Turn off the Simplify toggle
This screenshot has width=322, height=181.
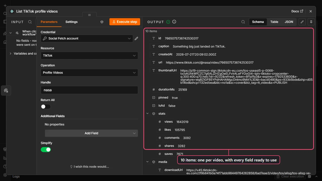pos(46,150)
